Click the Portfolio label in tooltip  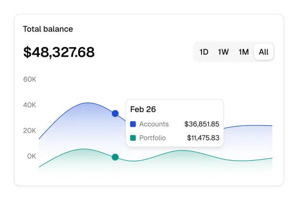tap(153, 138)
